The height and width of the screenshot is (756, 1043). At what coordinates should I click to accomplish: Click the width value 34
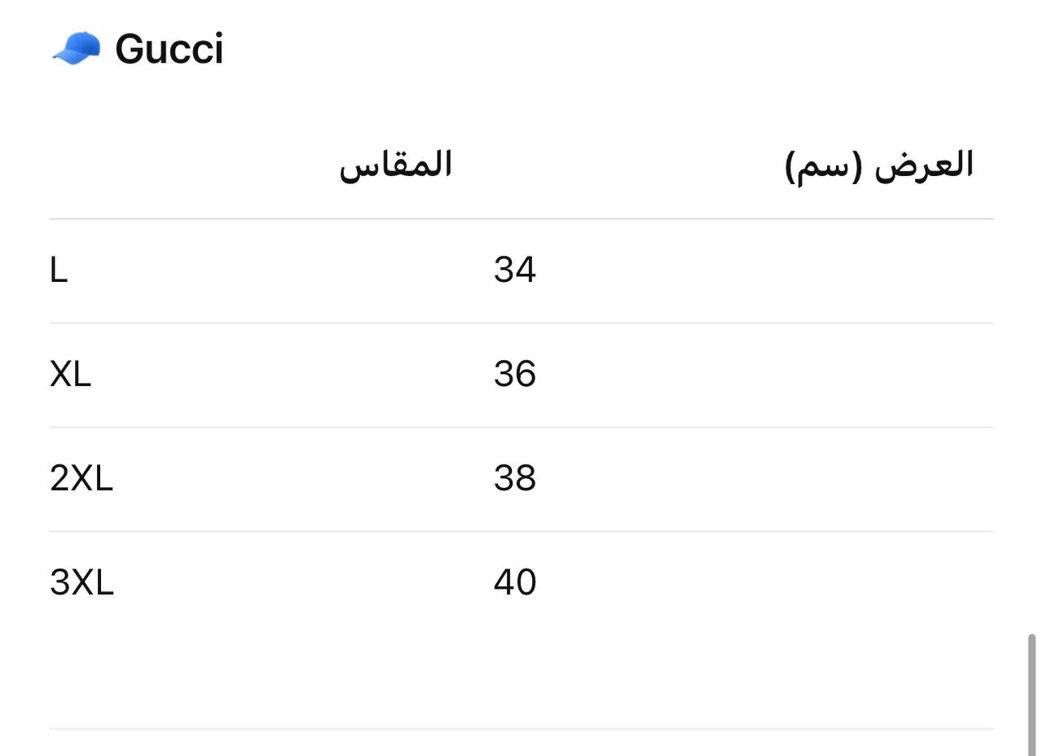515,270
